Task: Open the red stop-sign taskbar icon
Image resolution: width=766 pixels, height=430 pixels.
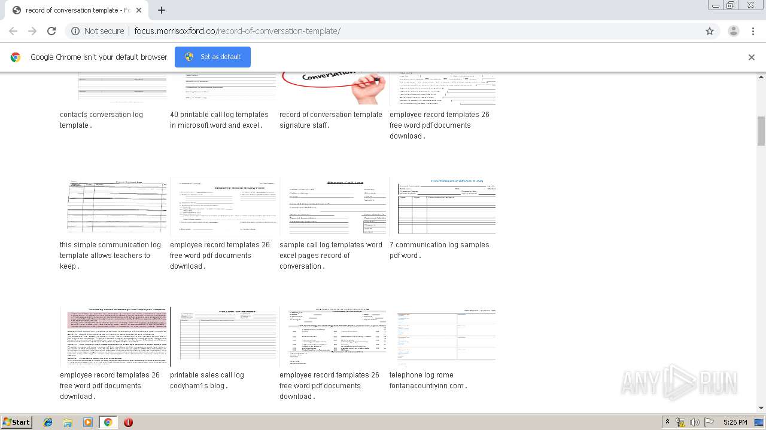Action: pos(128,422)
